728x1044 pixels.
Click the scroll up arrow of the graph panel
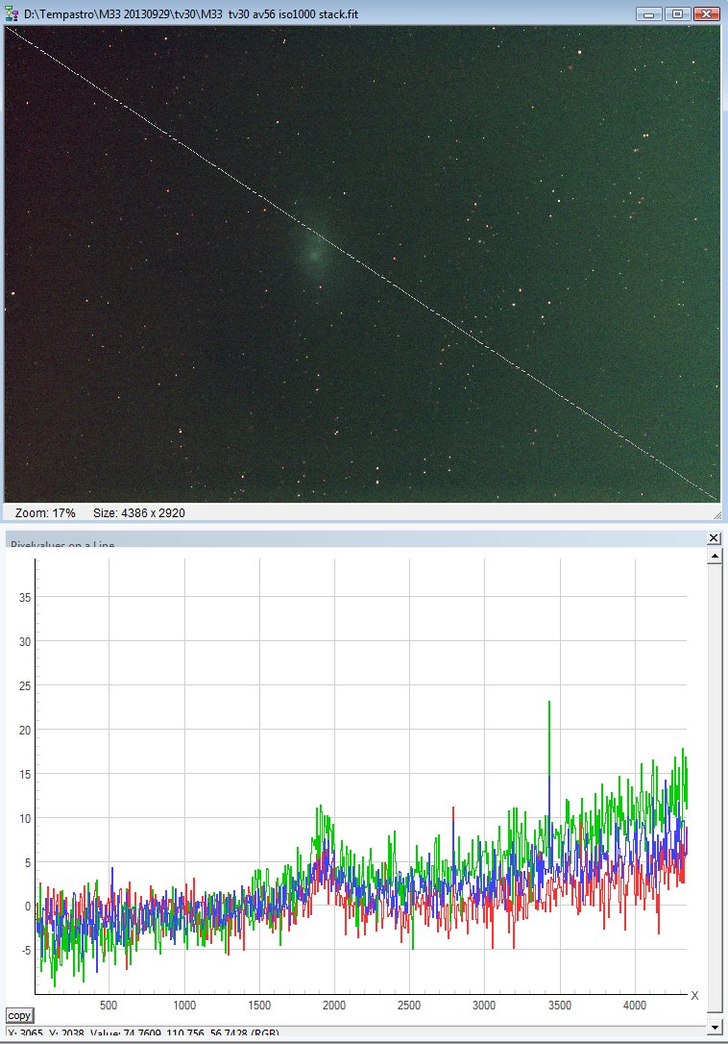pos(714,557)
